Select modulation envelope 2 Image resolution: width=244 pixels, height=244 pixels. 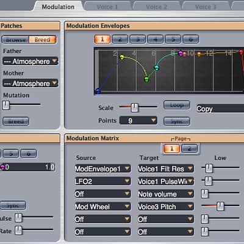tap(120, 39)
